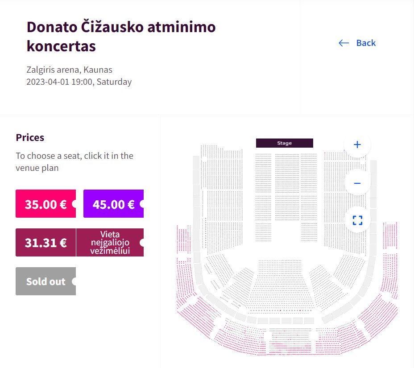Choose Vieta neįgaliojo vežimėliui seating option
The image size is (414, 368).
(x=110, y=242)
